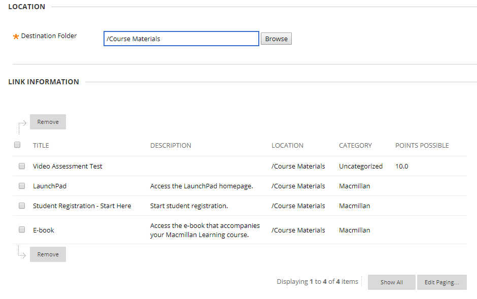Click the TITLE column header
This screenshot has height=299, width=477.
[x=41, y=145]
